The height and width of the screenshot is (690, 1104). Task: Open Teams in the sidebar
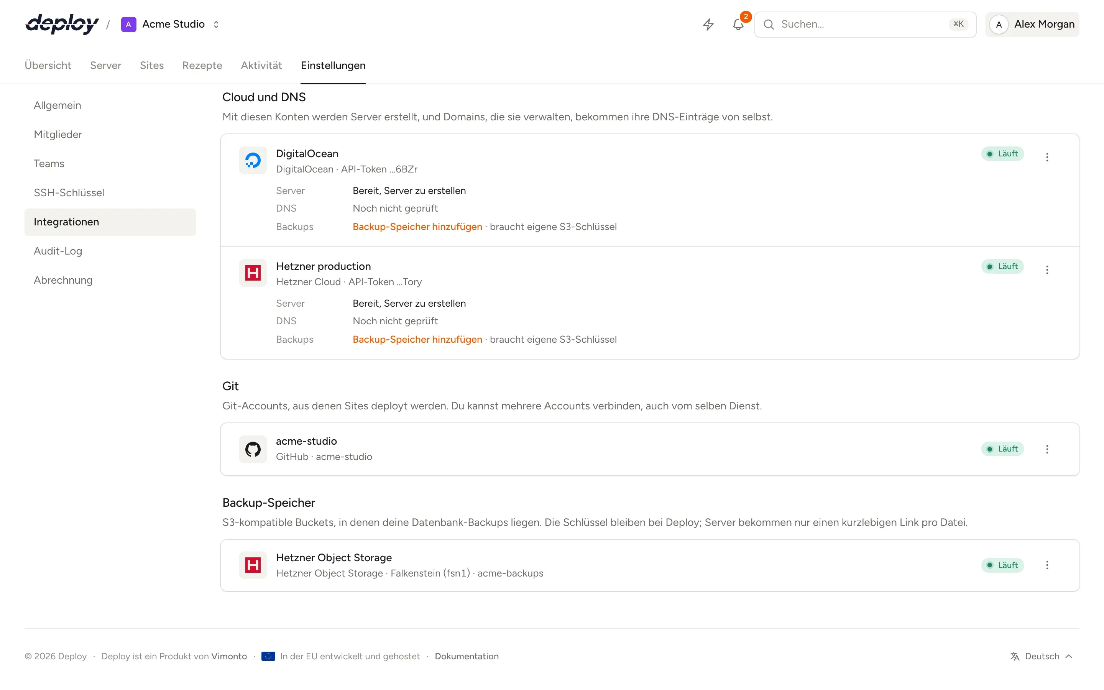[110, 164]
